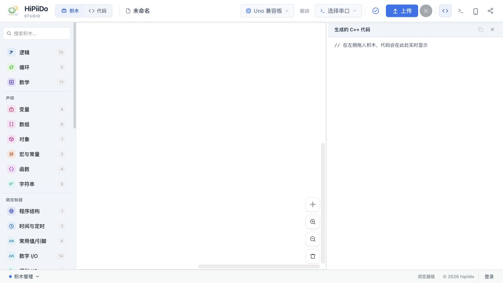Open the 函数 block category

pos(37,169)
